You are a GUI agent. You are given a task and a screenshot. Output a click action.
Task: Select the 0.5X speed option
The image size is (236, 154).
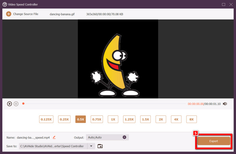81,119
